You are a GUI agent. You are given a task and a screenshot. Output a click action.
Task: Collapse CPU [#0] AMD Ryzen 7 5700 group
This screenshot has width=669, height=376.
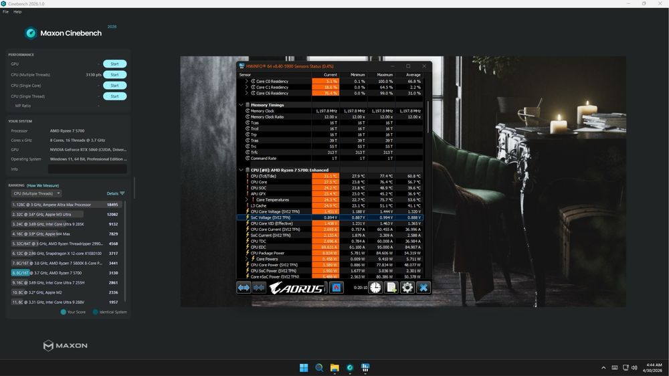pos(241,170)
